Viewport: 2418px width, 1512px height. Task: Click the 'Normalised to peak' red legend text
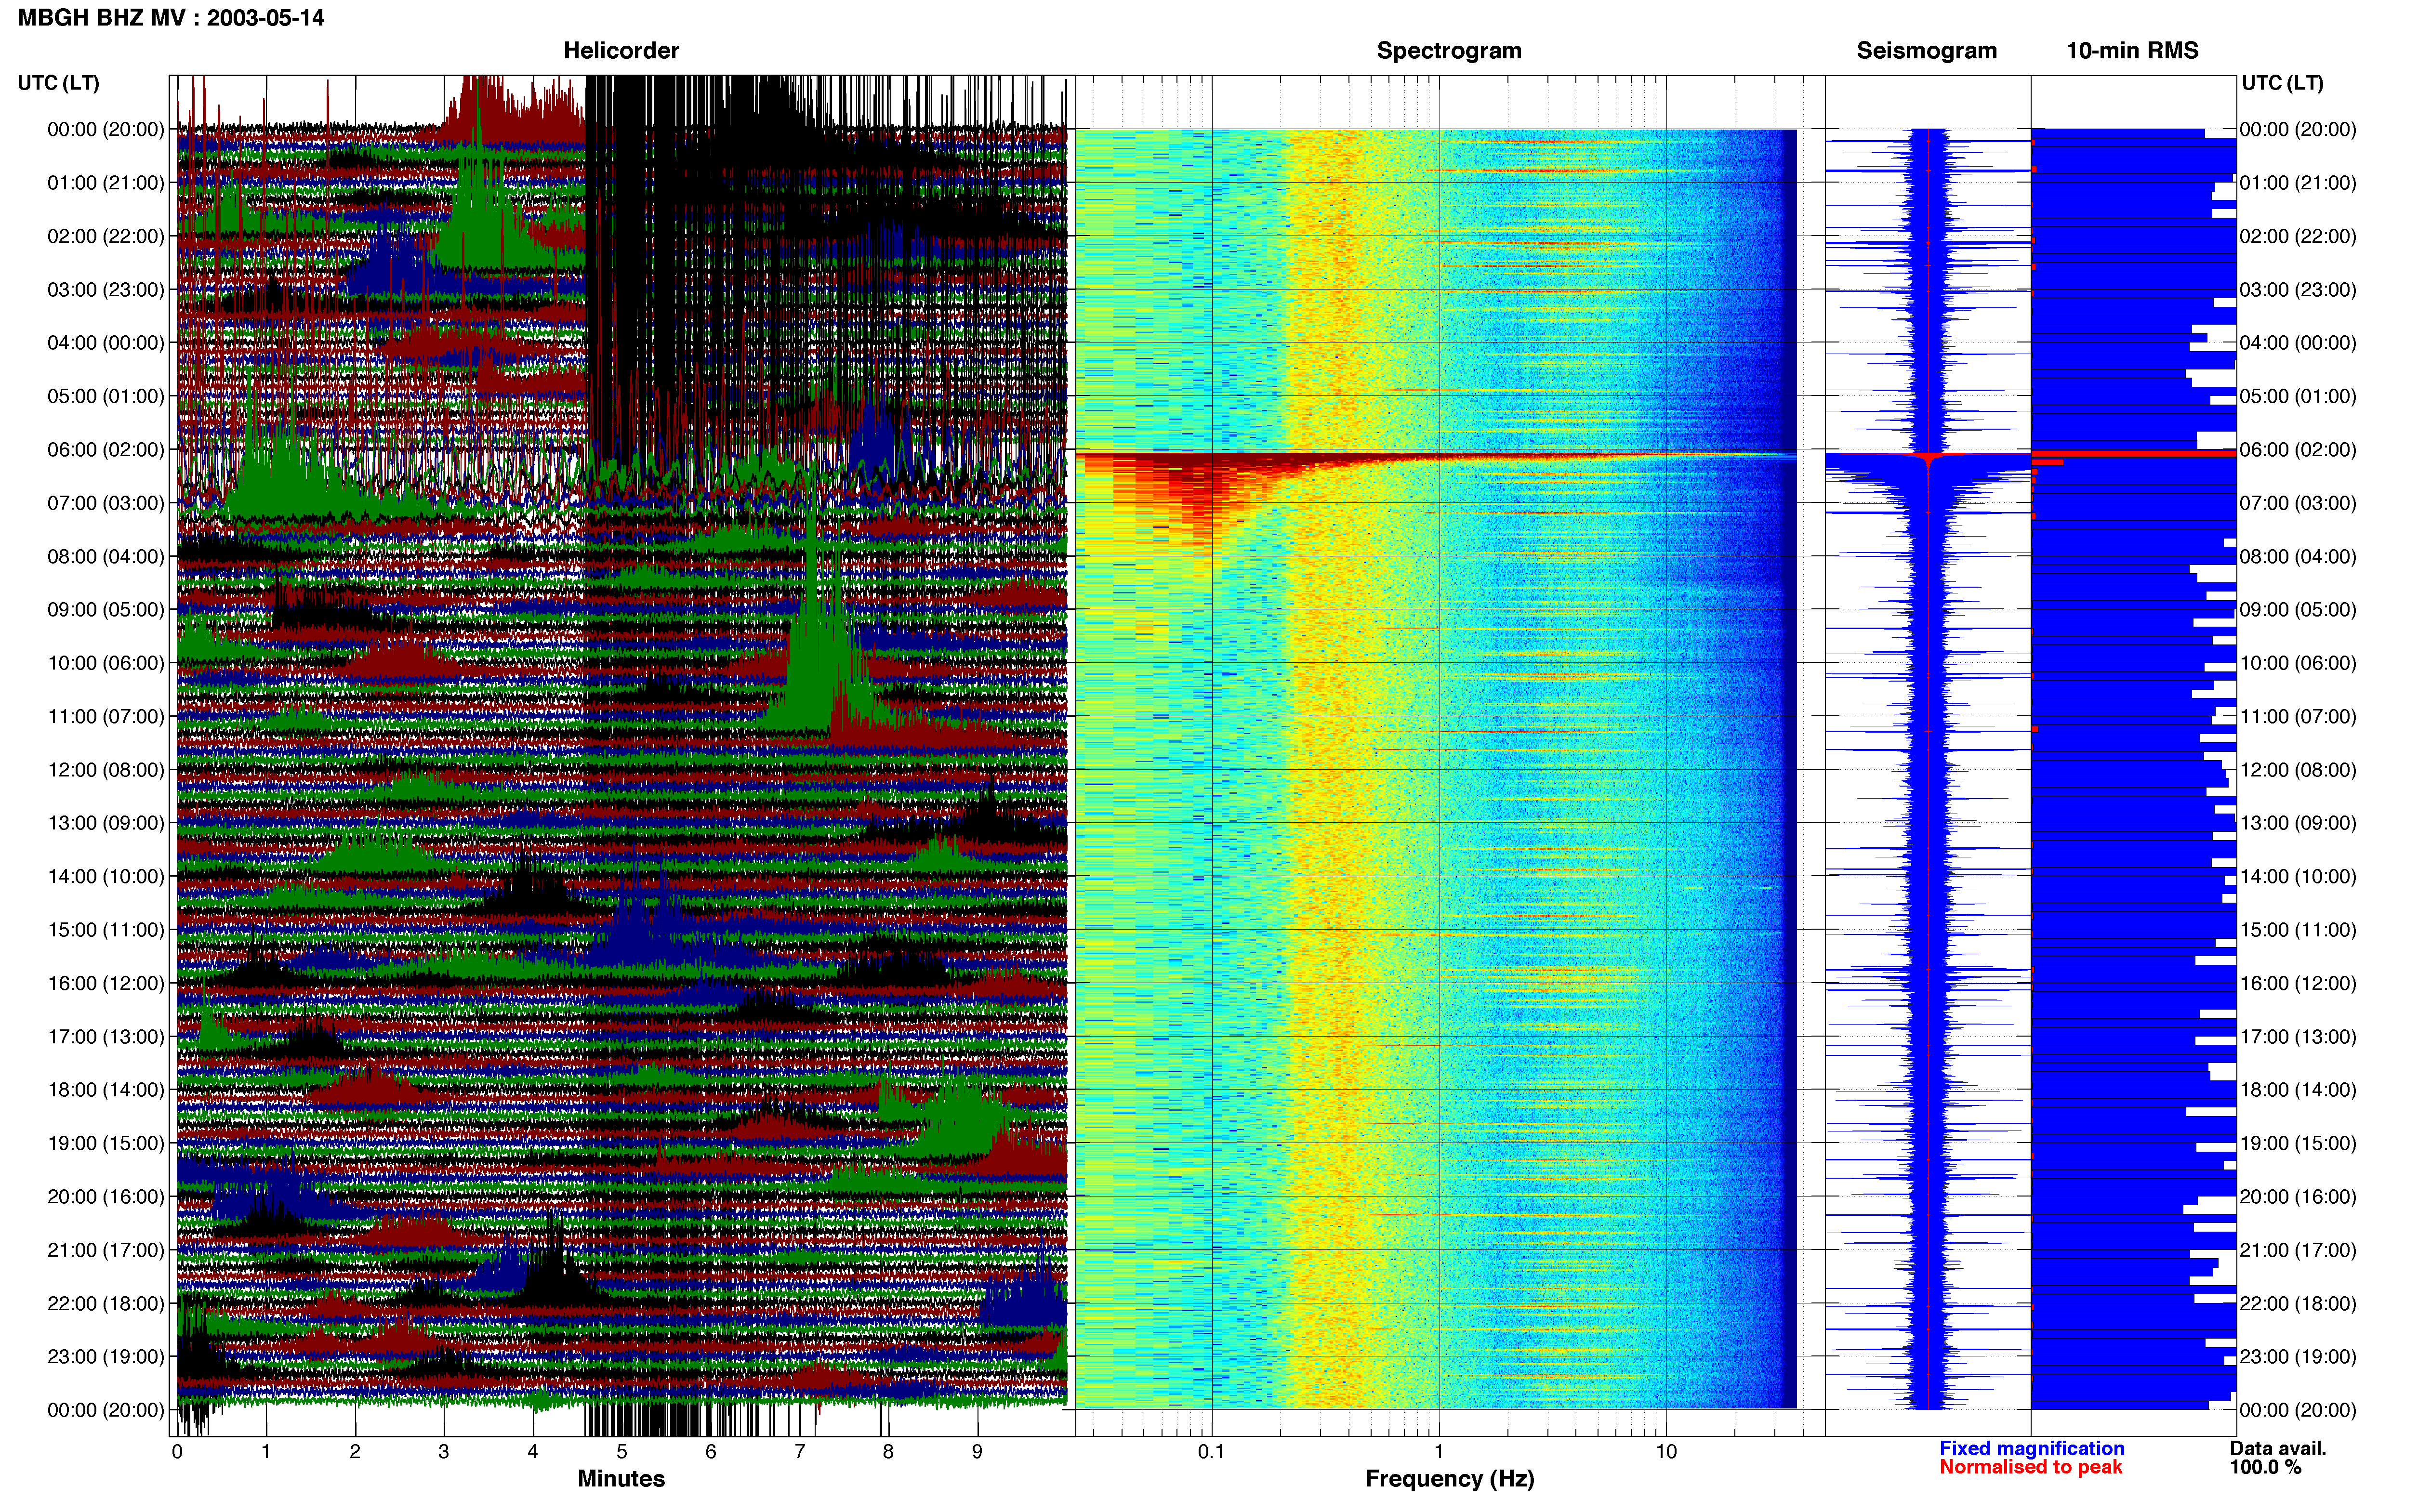pos(2030,1467)
